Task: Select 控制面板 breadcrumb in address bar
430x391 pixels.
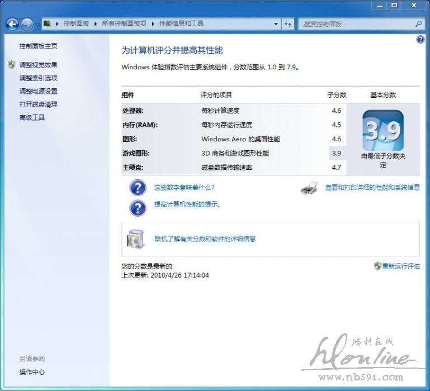Action: [x=76, y=24]
